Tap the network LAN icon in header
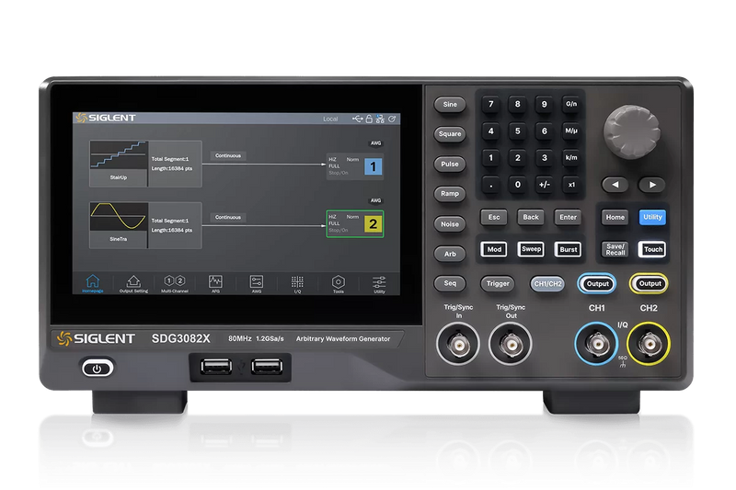 pyautogui.click(x=380, y=119)
